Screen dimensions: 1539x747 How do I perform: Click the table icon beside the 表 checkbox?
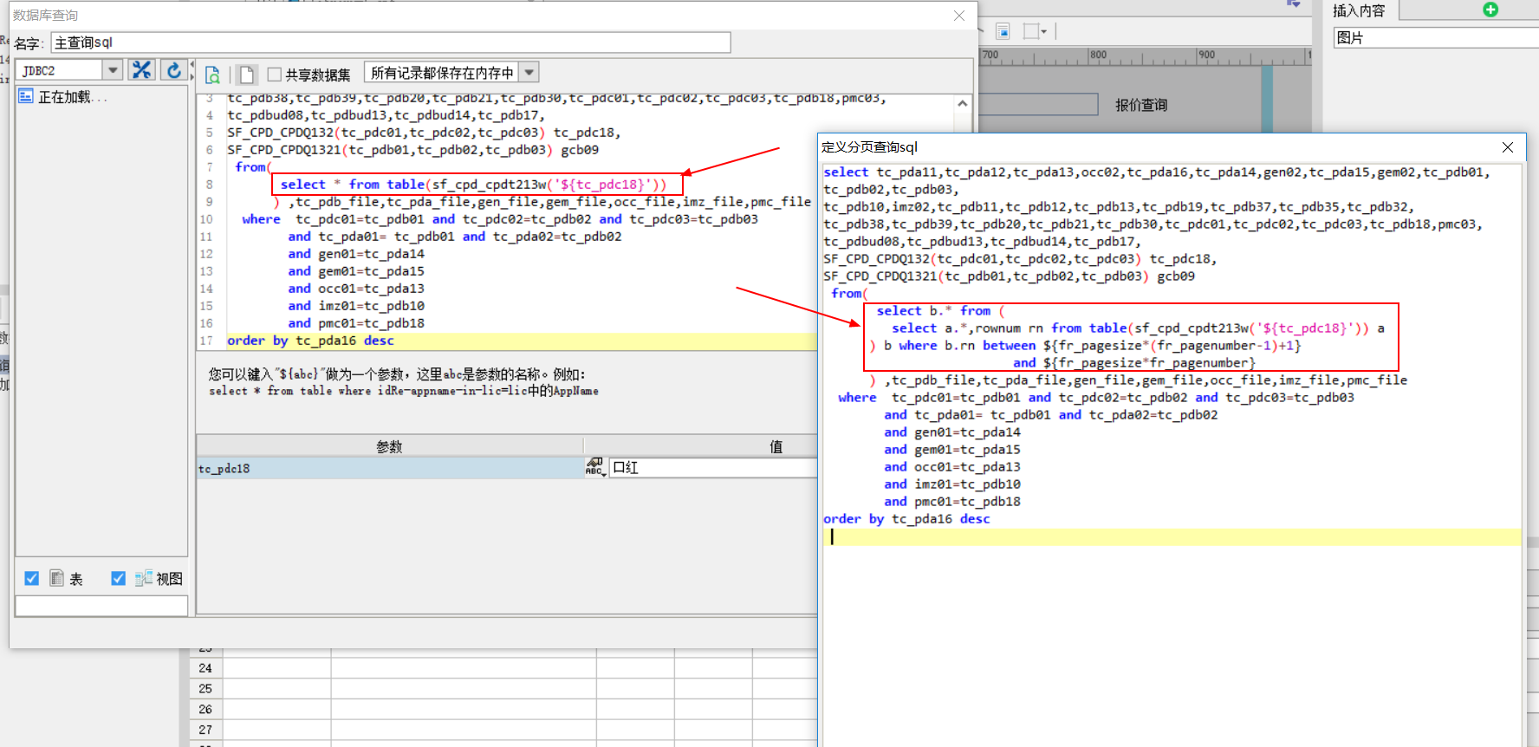pos(56,578)
